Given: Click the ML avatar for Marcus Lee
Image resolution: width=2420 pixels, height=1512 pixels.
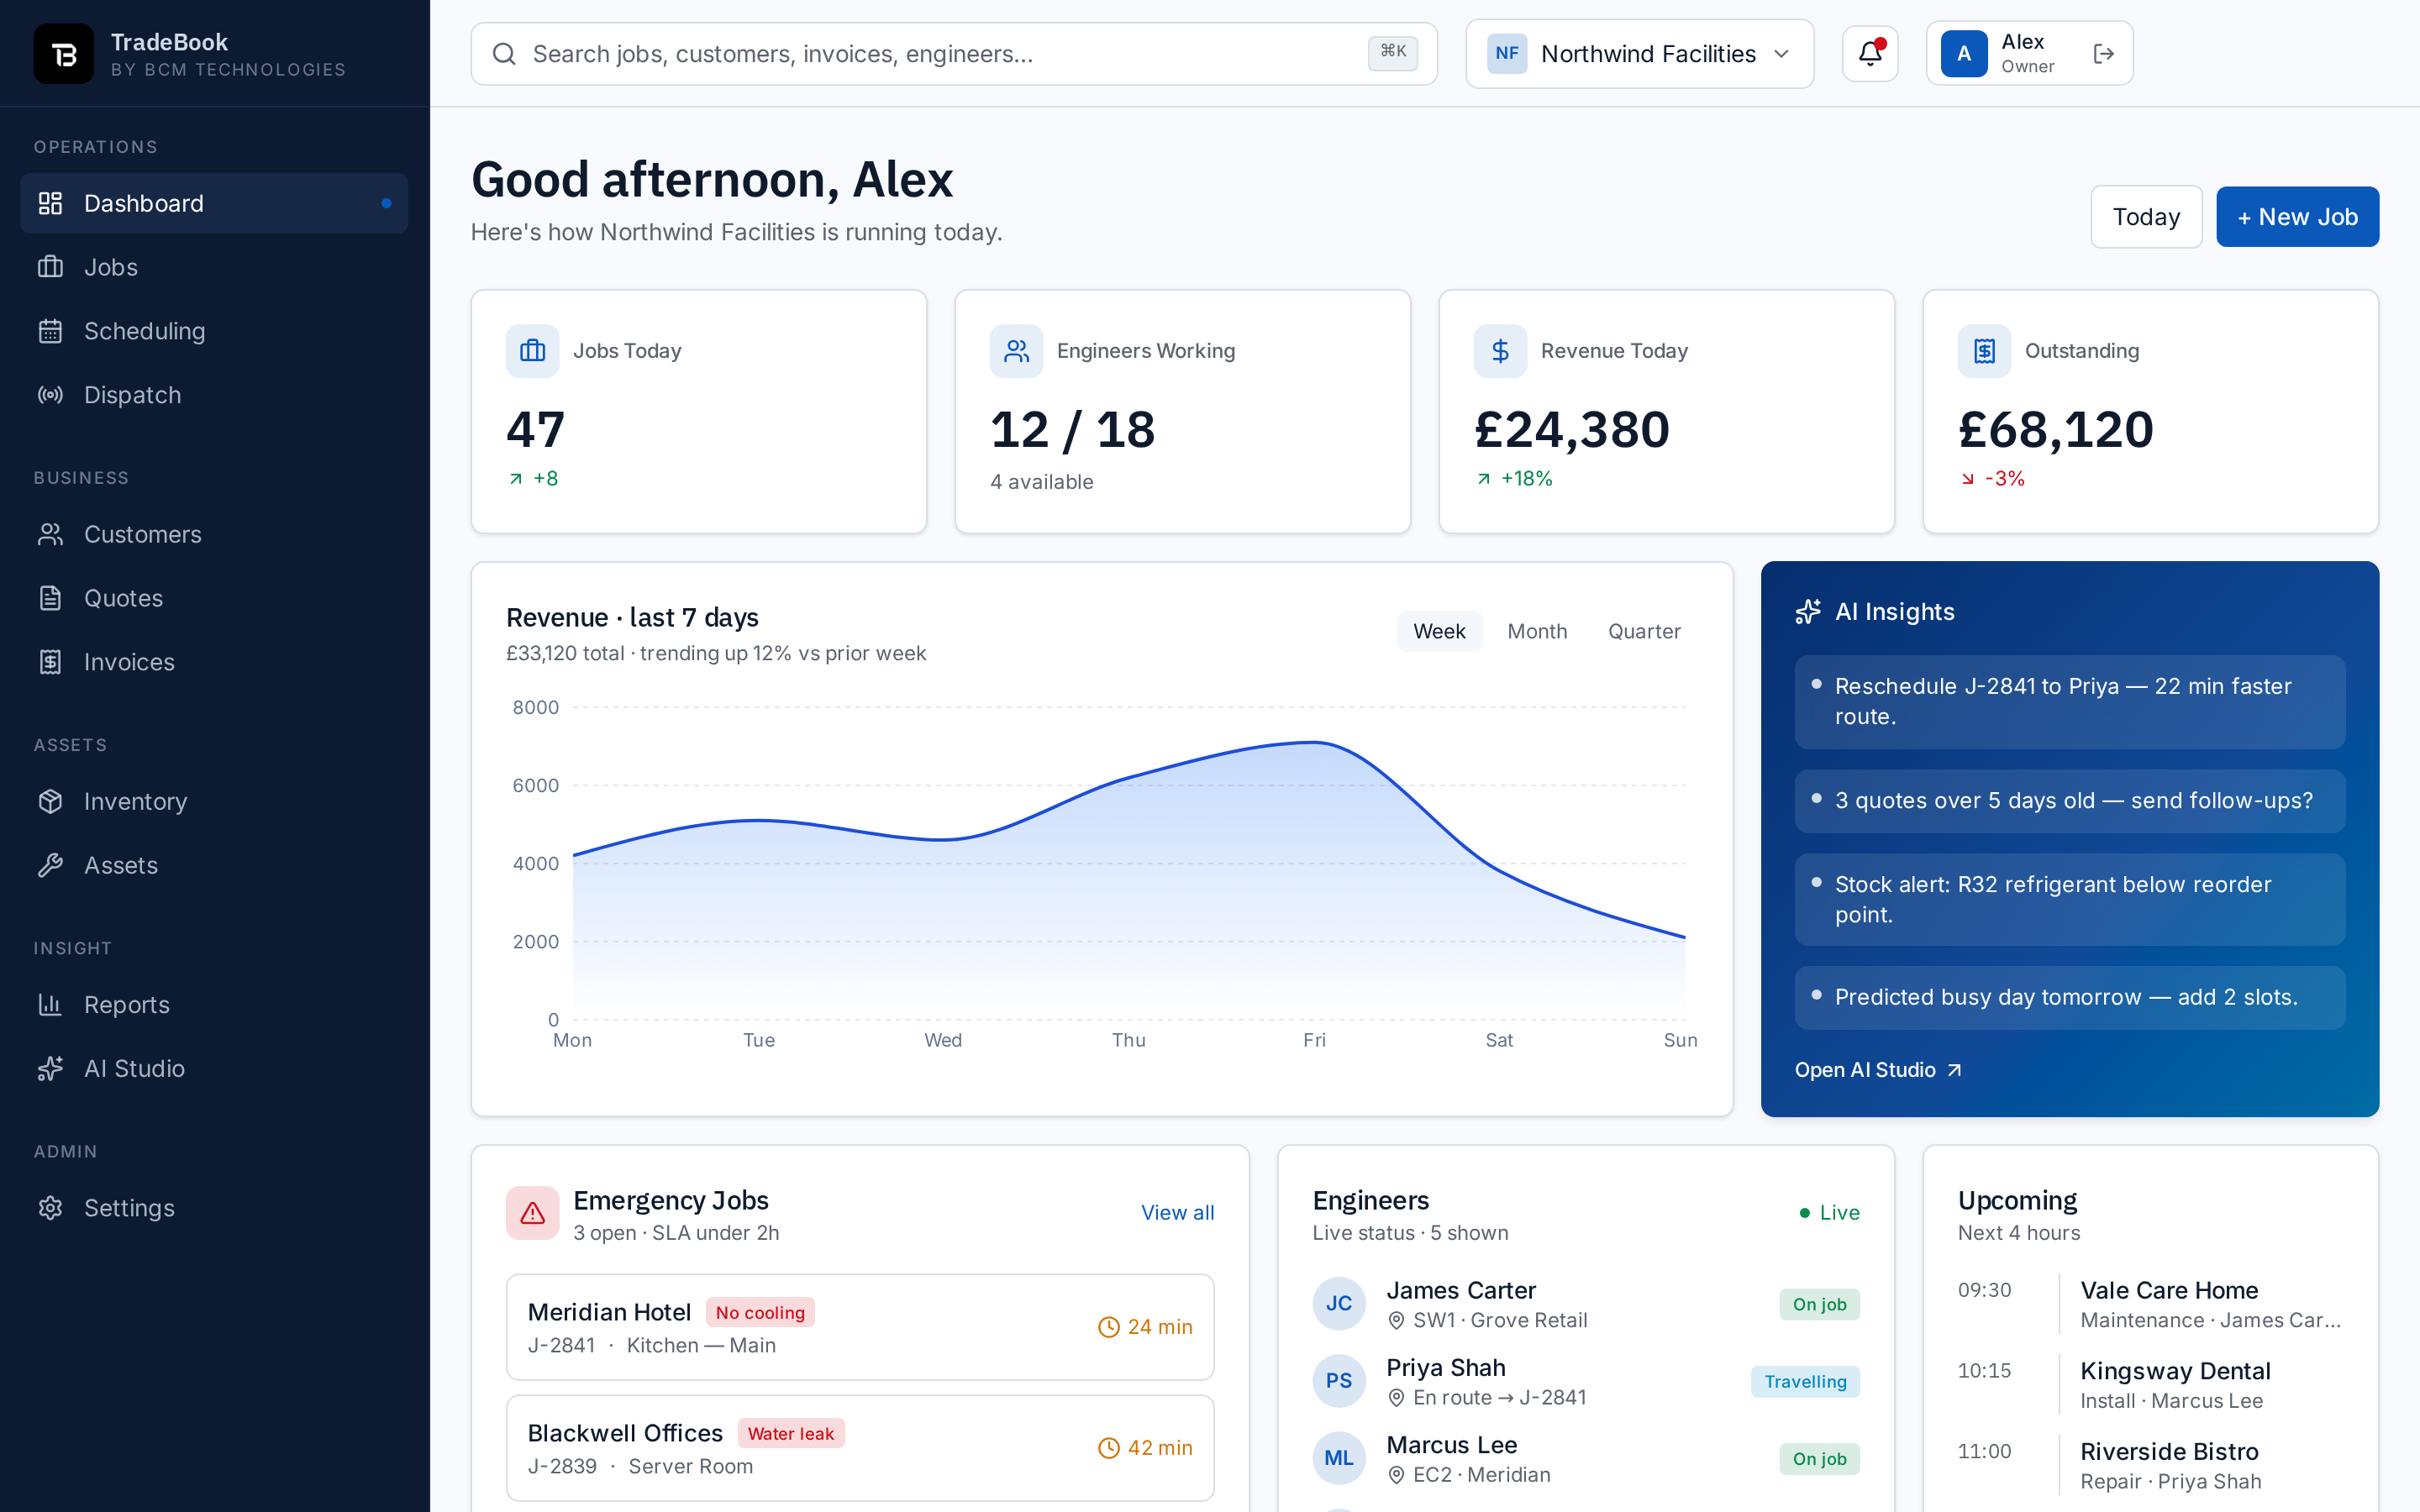Looking at the screenshot, I should tap(1339, 1458).
